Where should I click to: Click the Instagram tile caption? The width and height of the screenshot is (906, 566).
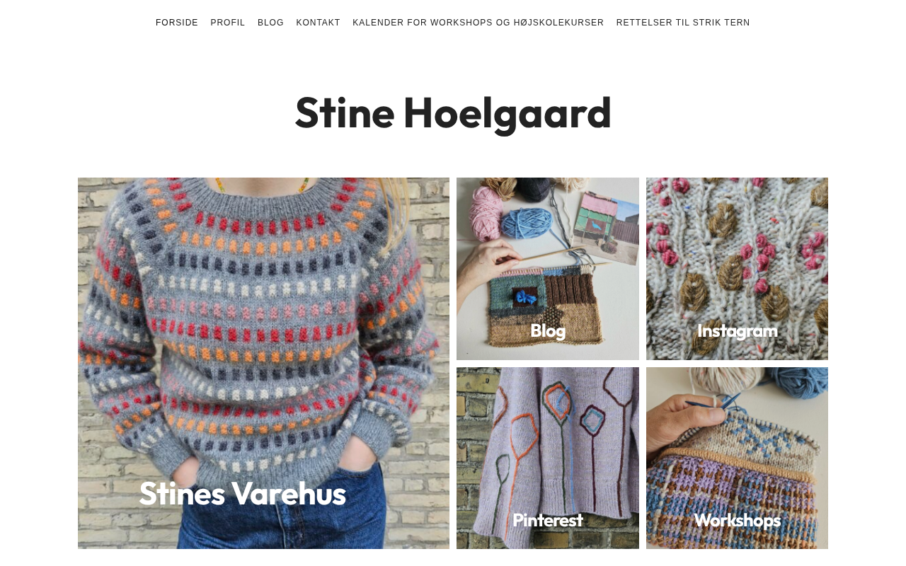point(737,330)
